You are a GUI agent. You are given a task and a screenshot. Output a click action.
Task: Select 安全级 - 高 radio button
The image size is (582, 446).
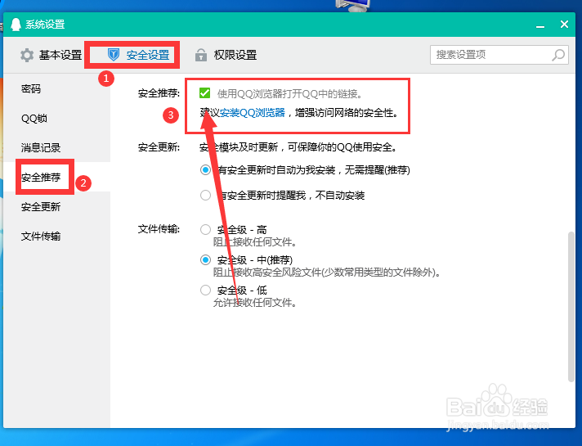[205, 230]
